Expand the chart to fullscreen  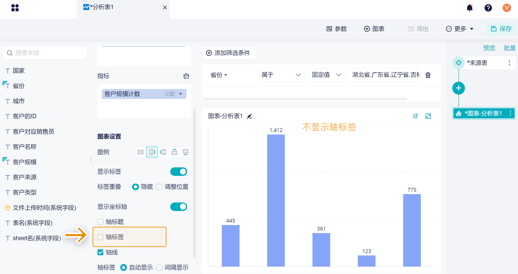click(x=428, y=116)
